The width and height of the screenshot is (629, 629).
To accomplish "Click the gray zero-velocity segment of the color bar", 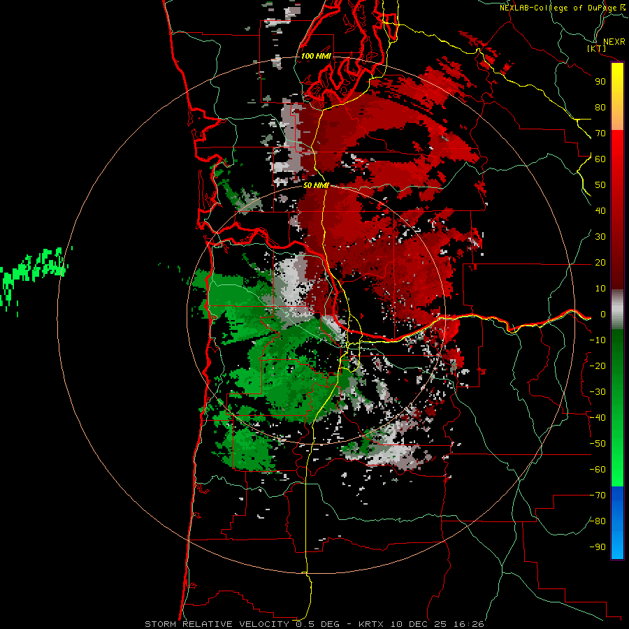I will point(617,310).
